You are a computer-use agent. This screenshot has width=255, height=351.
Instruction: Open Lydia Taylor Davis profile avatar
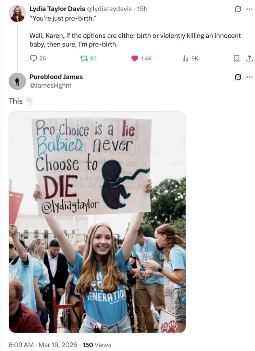[17, 13]
